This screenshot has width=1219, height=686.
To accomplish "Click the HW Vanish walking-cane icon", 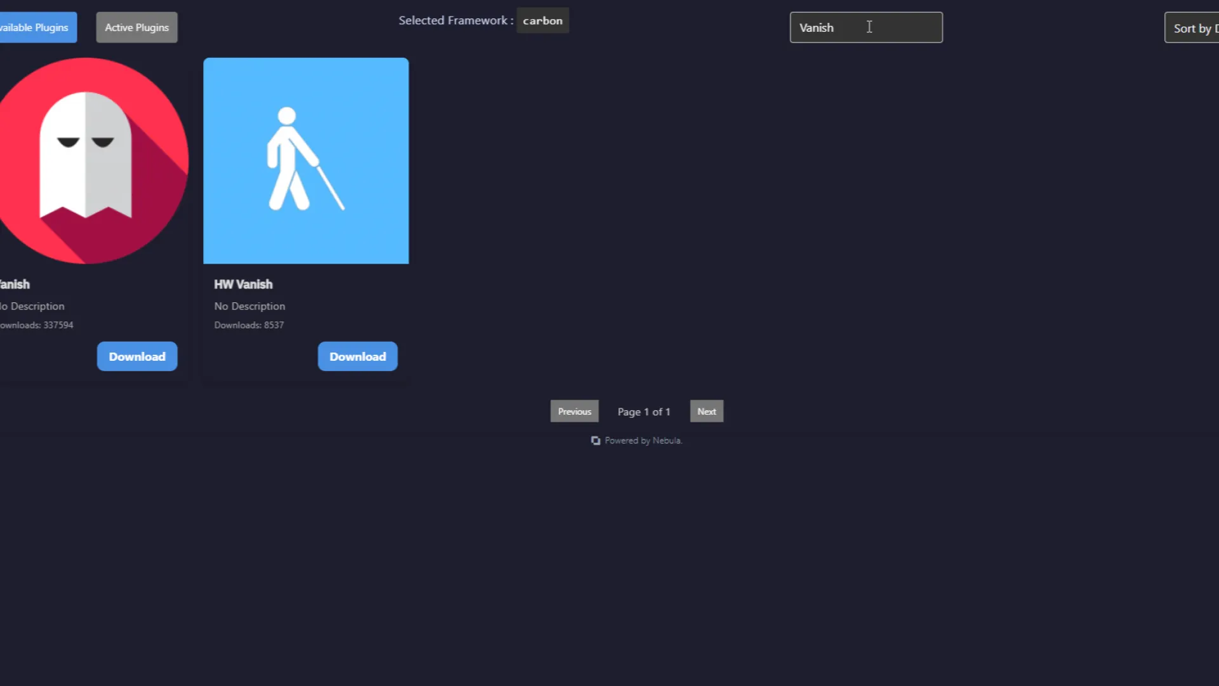I will click(x=305, y=160).
